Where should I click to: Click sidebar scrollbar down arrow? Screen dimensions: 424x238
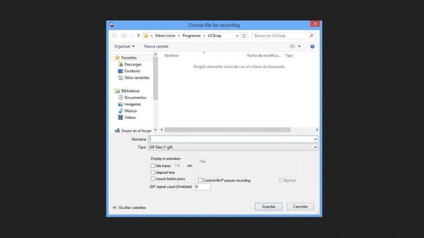point(155,130)
